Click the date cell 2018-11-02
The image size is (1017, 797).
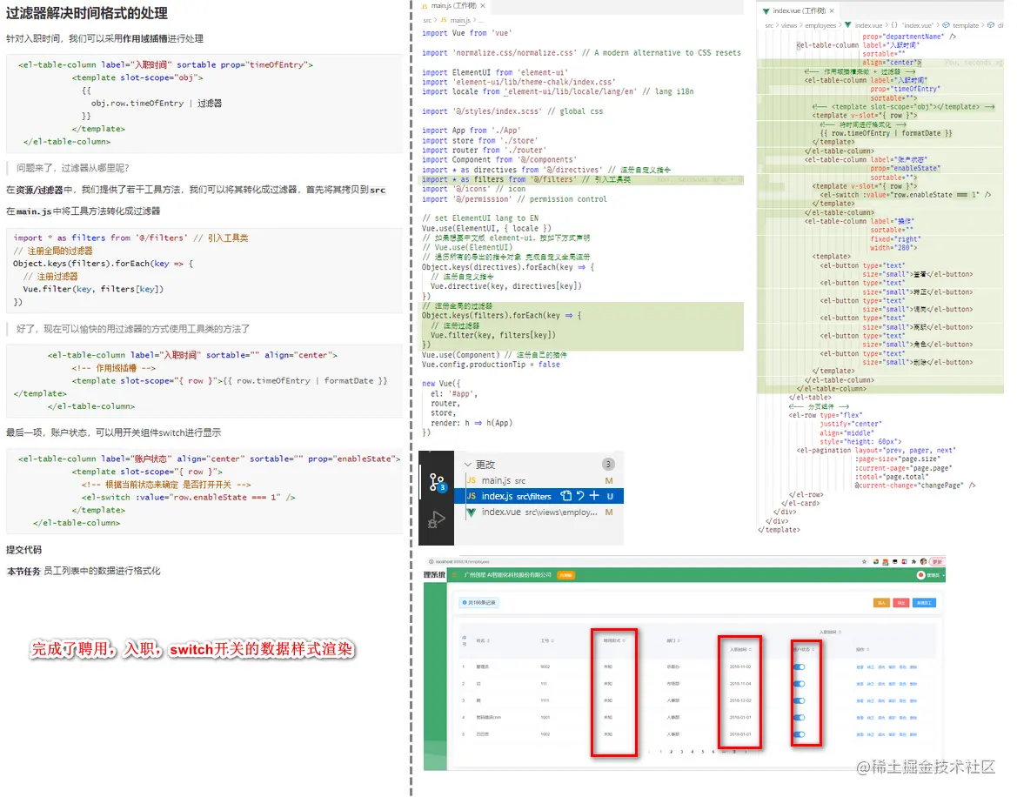pyautogui.click(x=740, y=666)
